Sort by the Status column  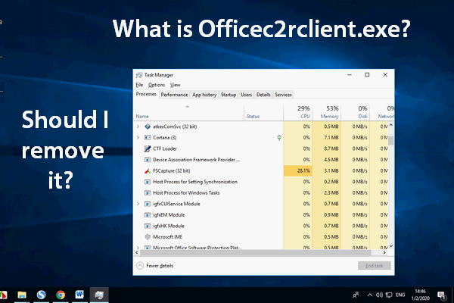263,113
